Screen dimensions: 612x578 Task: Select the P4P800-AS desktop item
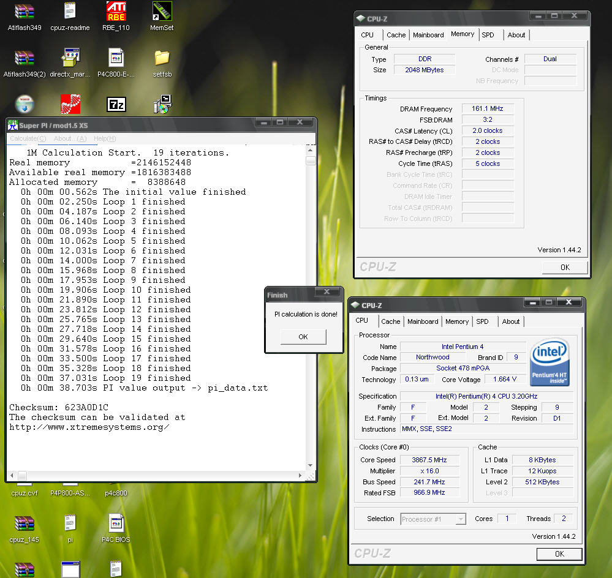70,493
